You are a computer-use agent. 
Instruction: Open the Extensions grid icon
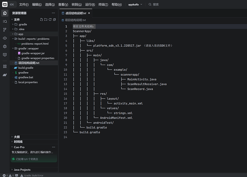5,66
